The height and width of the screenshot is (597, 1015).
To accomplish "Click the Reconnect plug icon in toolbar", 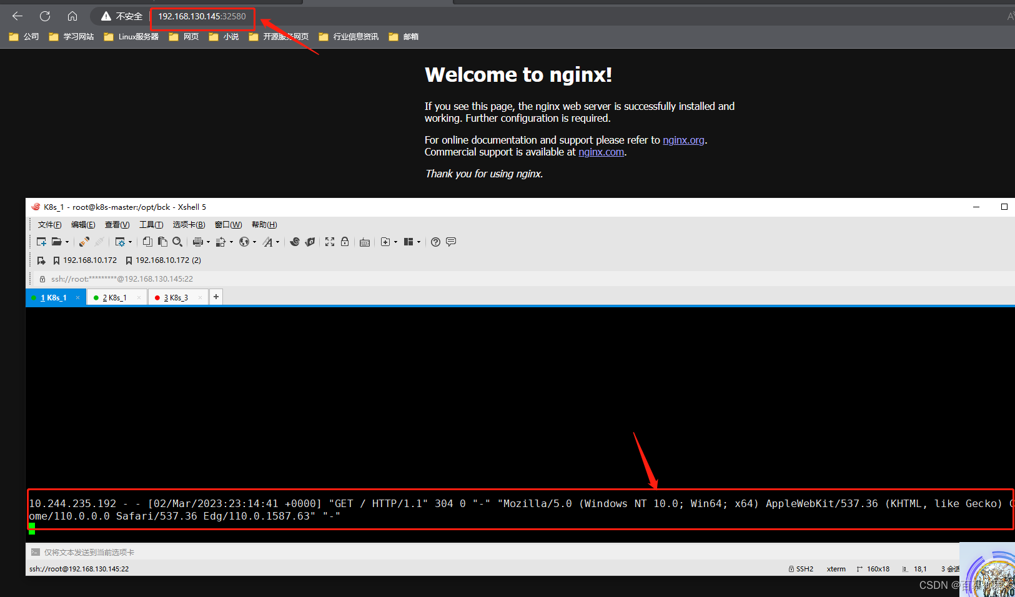I will coord(84,242).
